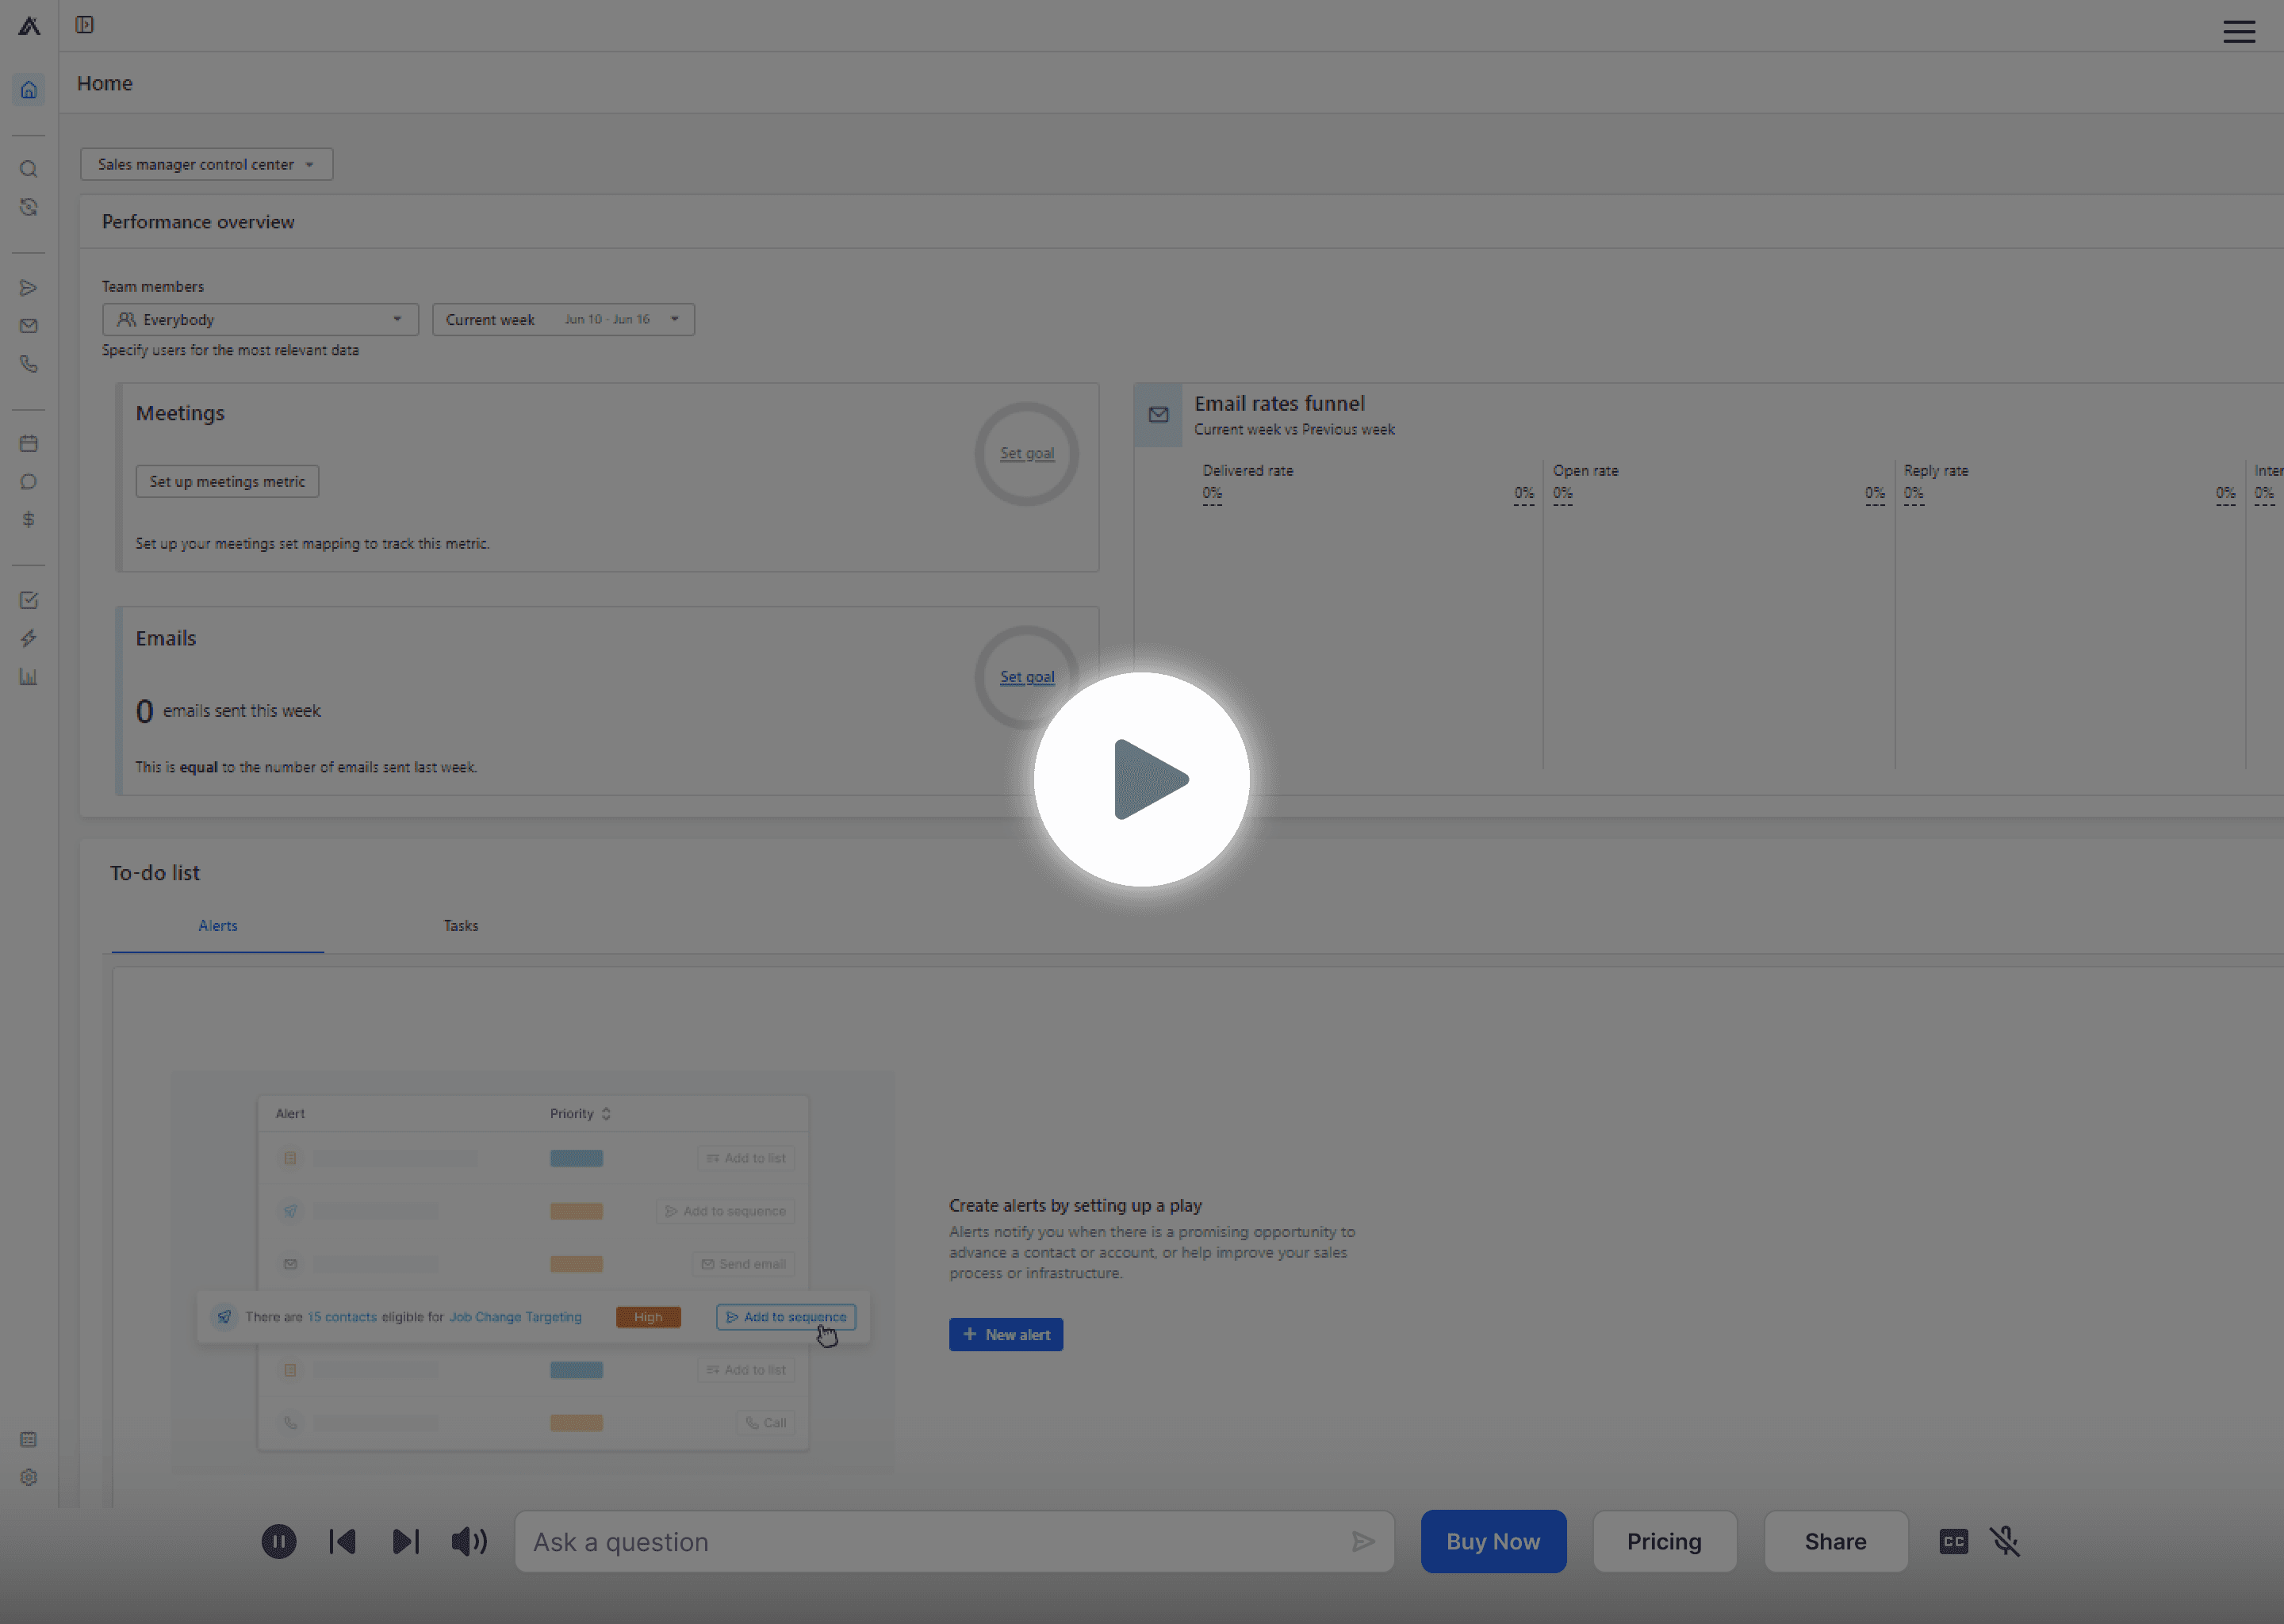Open the Conversations chat bubble icon
This screenshot has height=1624, width=2284.
click(x=29, y=482)
